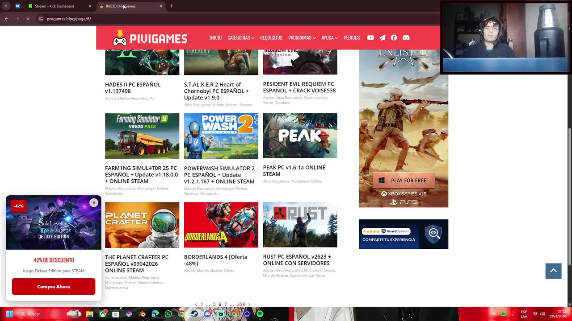Open PEAK PC v1.6.1a ONLINE STEAM link
The image size is (572, 321).
point(294,171)
